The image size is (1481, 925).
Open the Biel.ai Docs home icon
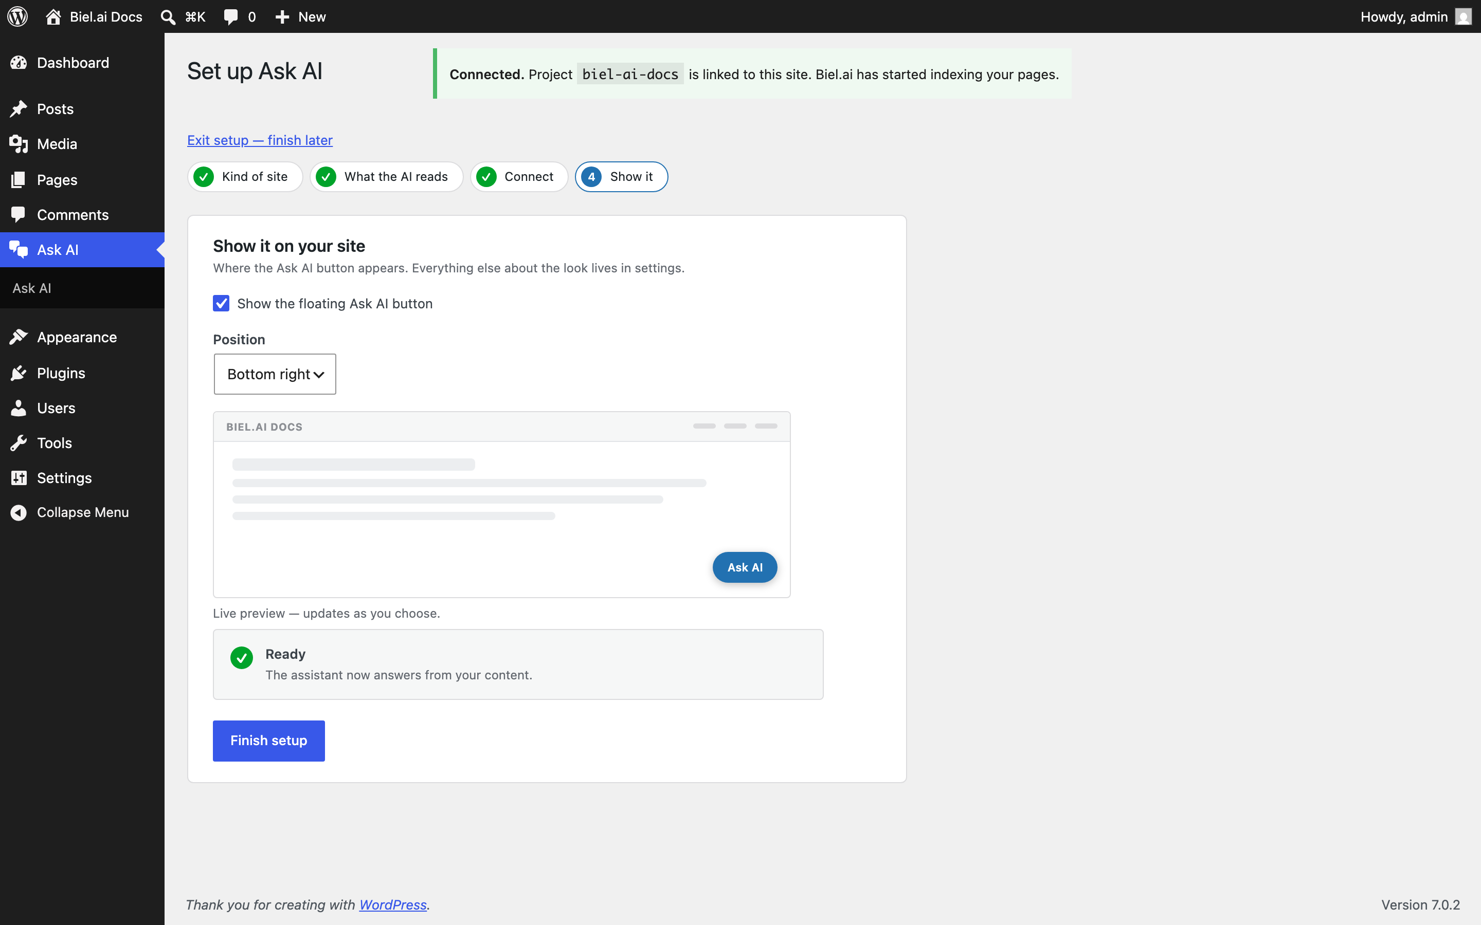53,16
